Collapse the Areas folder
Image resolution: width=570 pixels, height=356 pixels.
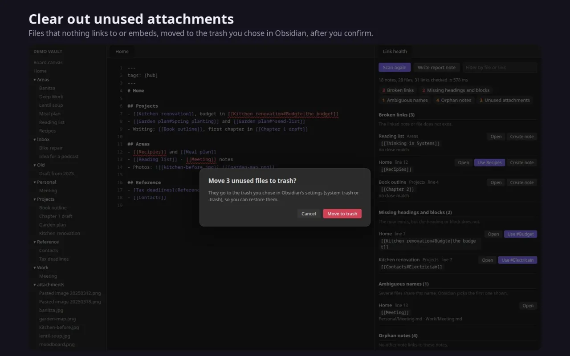point(41,80)
